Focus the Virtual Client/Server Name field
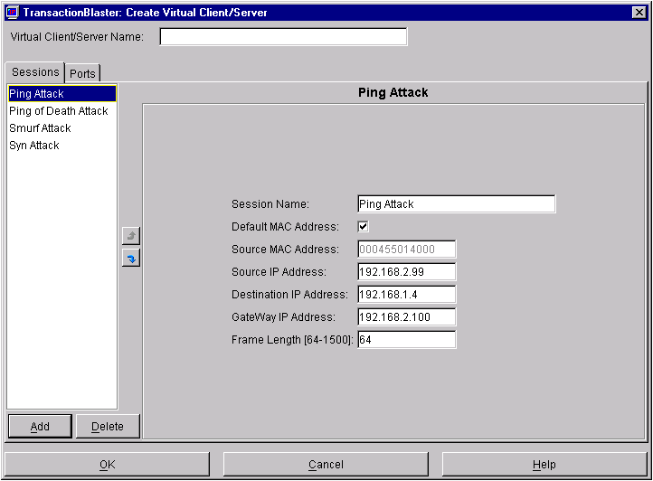The image size is (653, 481). click(283, 37)
